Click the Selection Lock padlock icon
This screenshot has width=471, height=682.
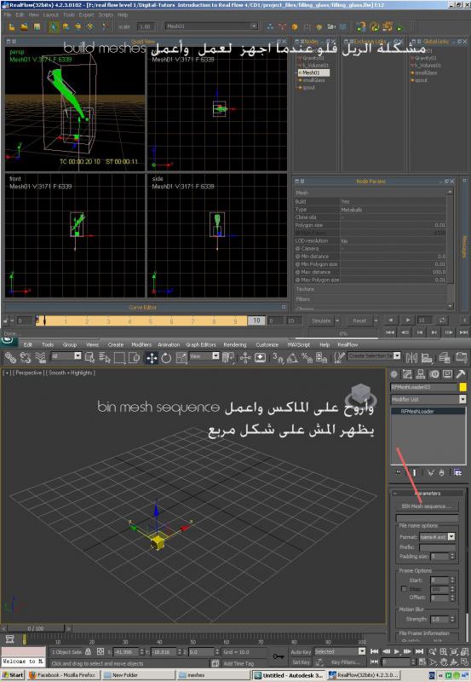click(89, 651)
